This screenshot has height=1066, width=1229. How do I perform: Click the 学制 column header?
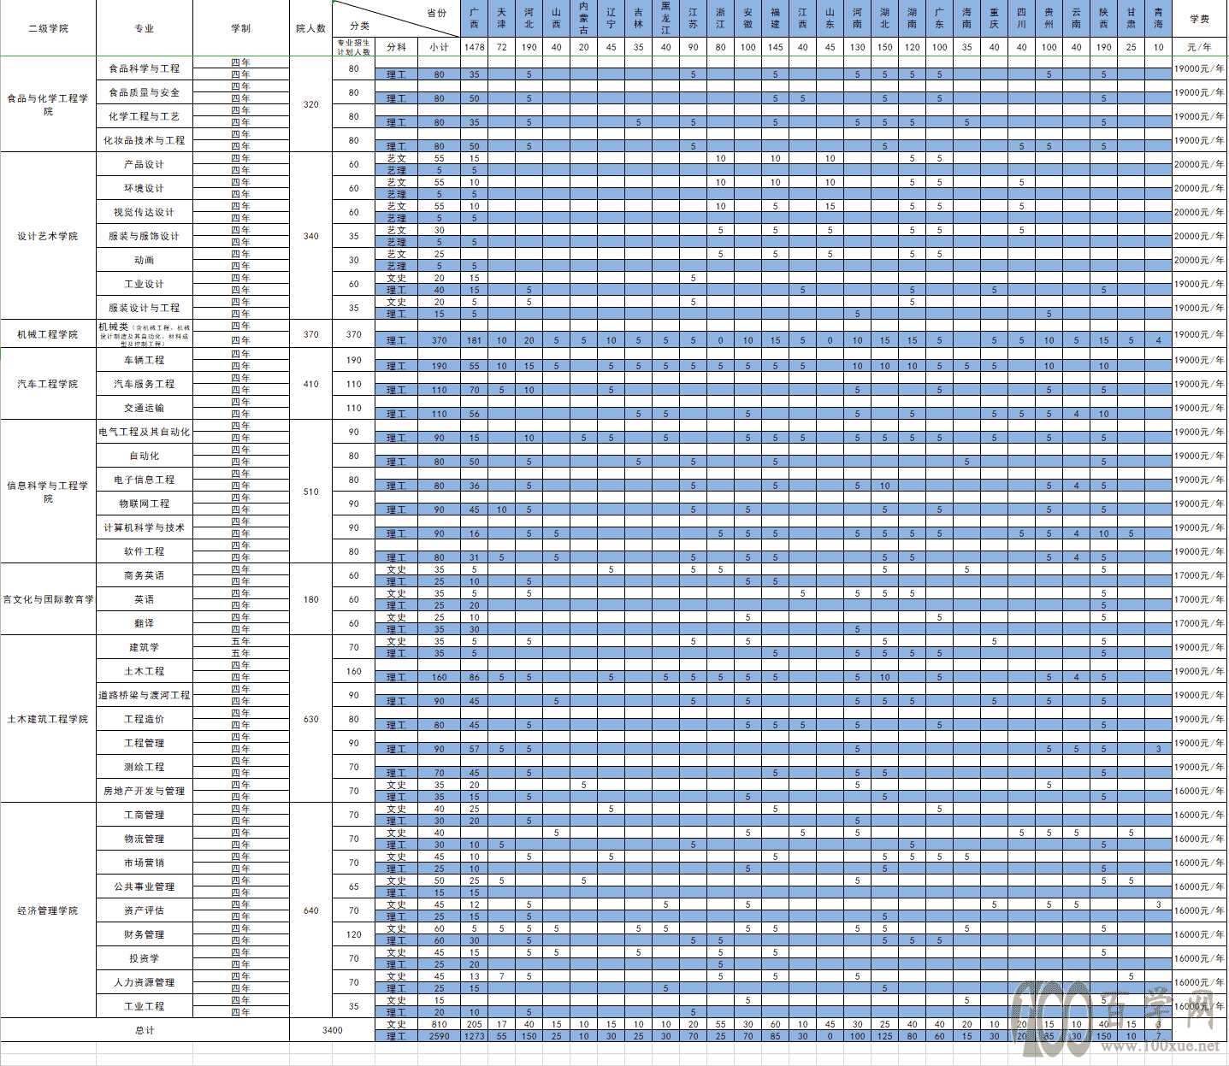241,28
